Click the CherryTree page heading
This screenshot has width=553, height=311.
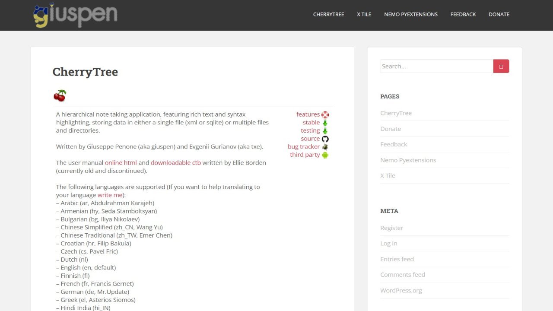85,72
